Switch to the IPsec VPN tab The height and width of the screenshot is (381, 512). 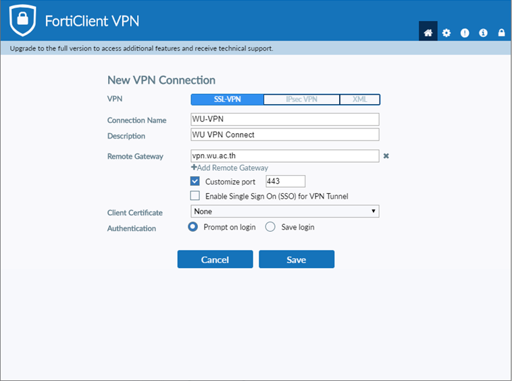tap(300, 99)
